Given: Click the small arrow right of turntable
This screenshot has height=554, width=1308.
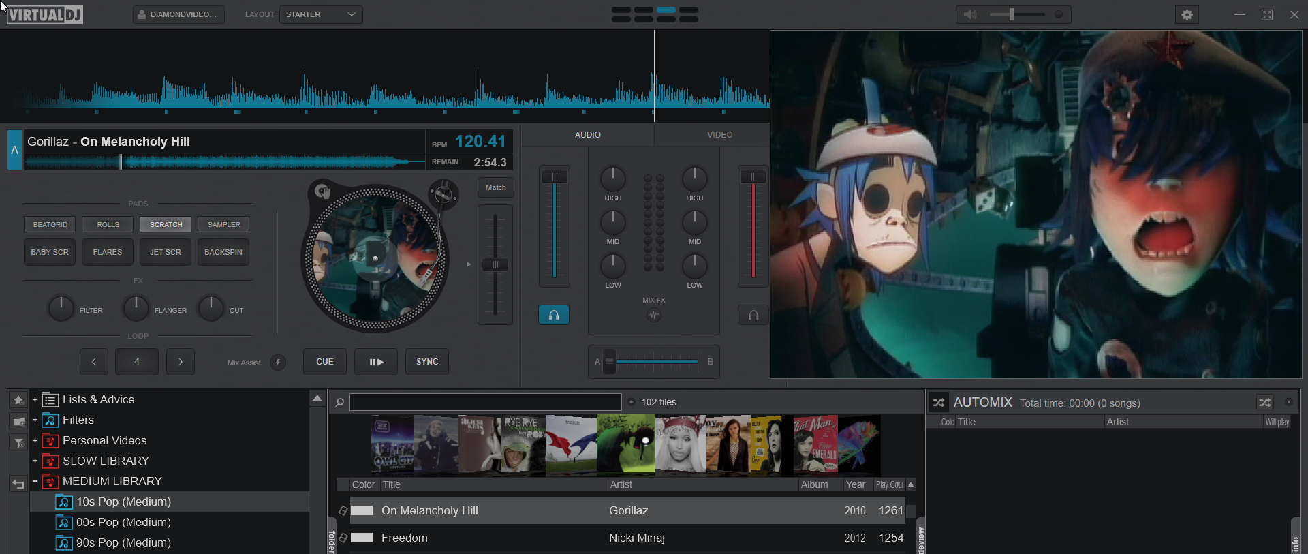Looking at the screenshot, I should click(469, 264).
